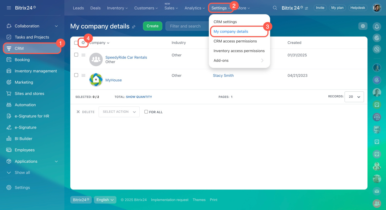Open row actions menu for MyHouse
This screenshot has width=386, height=210.
pyautogui.click(x=84, y=75)
